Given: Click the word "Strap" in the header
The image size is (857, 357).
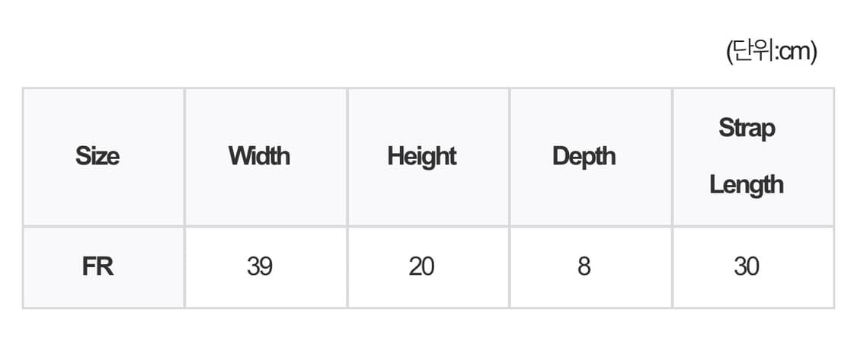Looking at the screenshot, I should tap(746, 128).
